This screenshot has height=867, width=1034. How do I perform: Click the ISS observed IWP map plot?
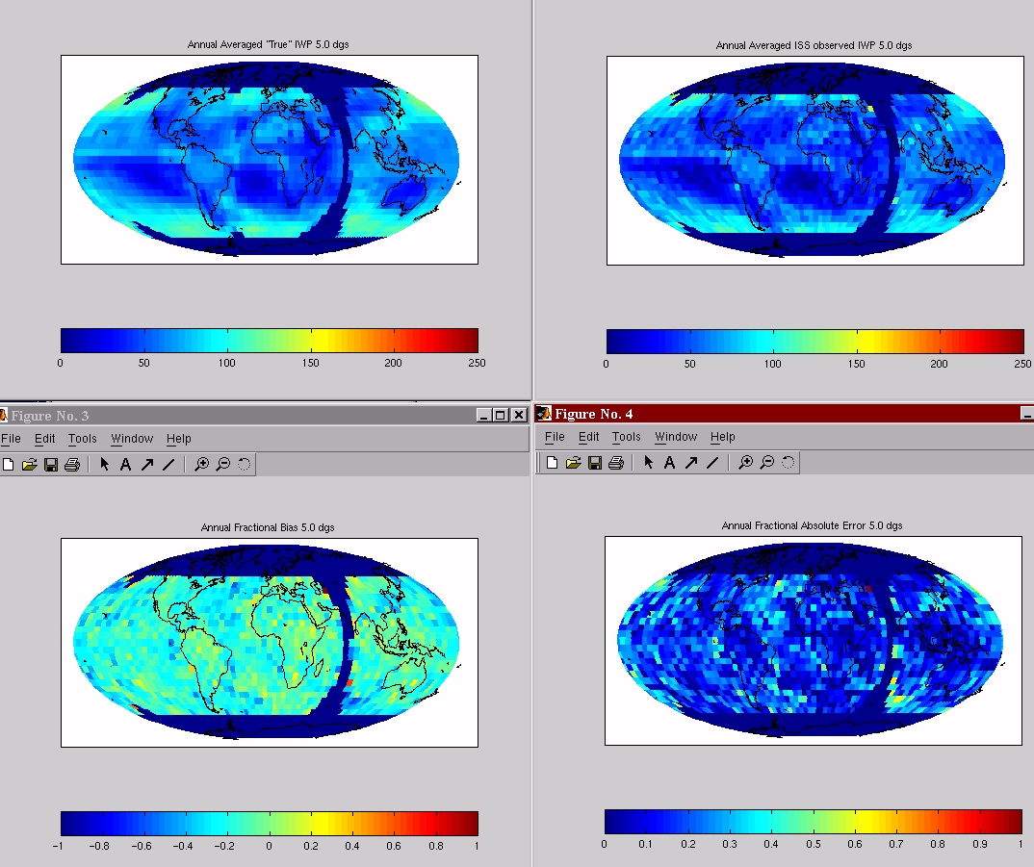click(815, 161)
